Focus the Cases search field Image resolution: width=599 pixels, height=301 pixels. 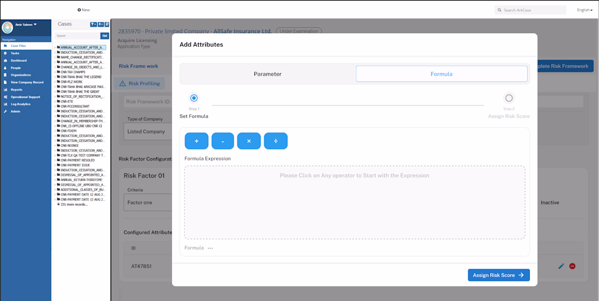(x=77, y=36)
